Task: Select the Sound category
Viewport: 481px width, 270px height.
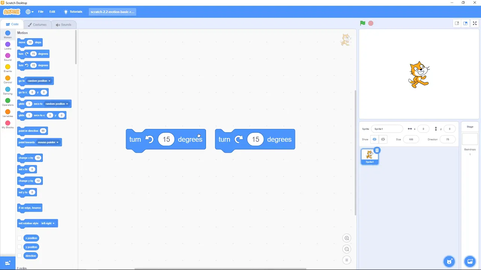Action: tap(8, 57)
